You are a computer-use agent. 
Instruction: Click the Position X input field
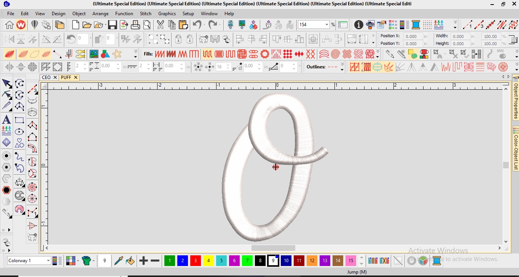(413, 36)
